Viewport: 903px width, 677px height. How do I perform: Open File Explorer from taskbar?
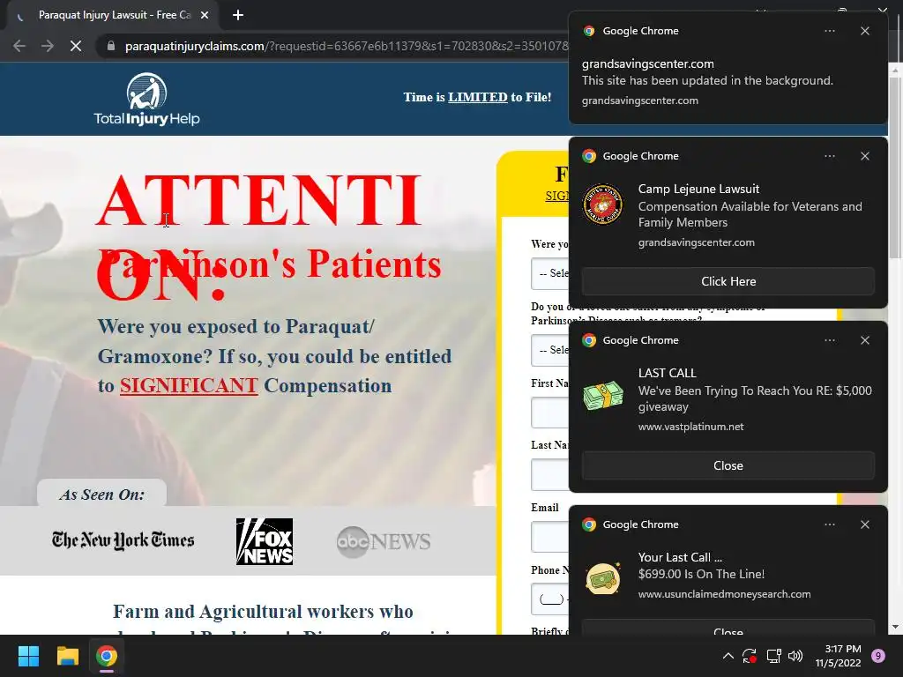pos(67,656)
